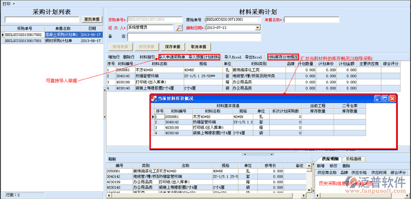Select 钢材采购计划单 row in the list
Image resolution: width=411 pixels, height=199 pixels.
click(53, 41)
